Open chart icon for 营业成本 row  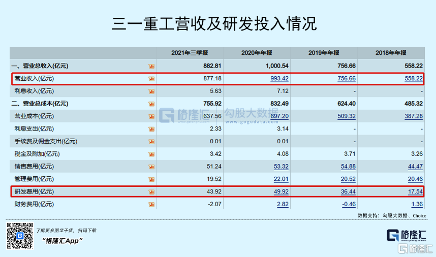[x=151, y=116]
